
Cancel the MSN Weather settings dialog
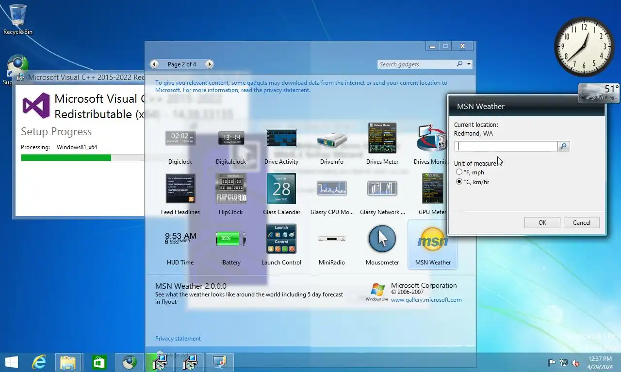pos(582,223)
